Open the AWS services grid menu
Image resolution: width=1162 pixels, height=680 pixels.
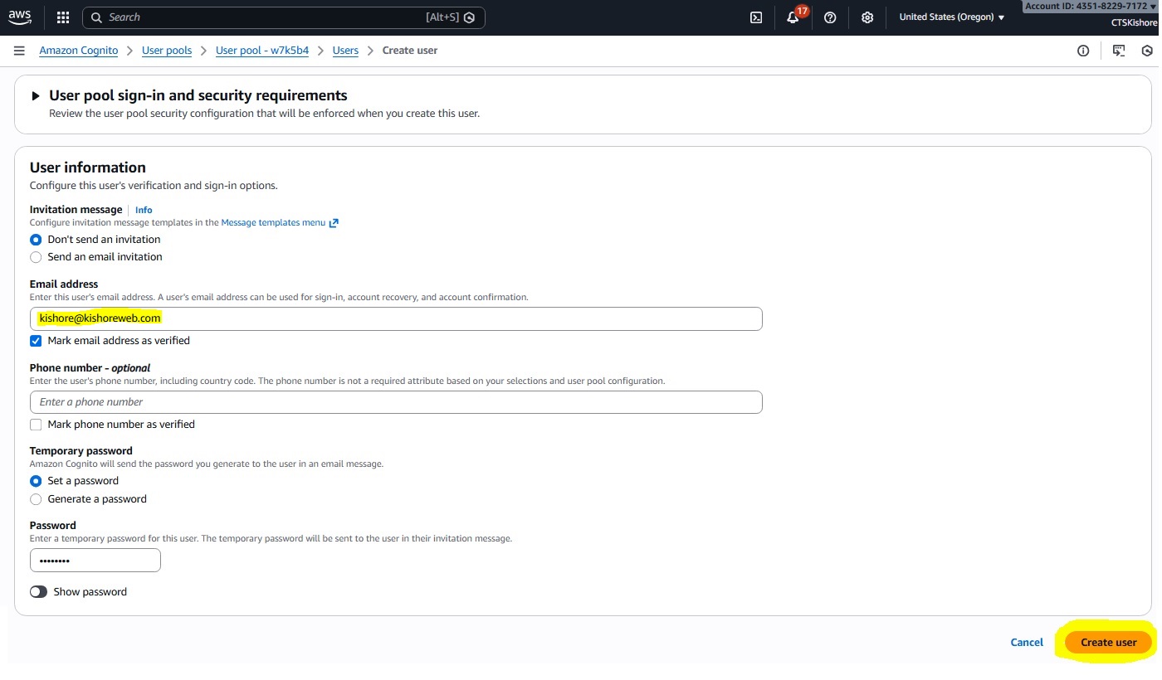pos(63,17)
